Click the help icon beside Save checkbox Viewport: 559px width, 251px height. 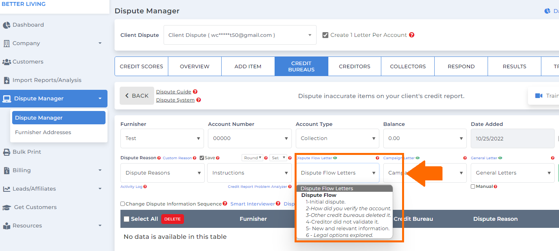pos(218,158)
